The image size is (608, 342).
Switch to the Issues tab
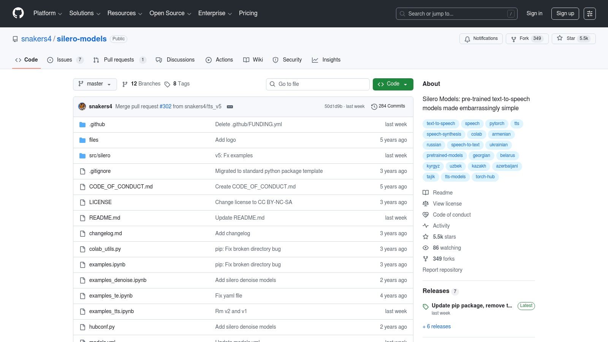pyautogui.click(x=64, y=60)
